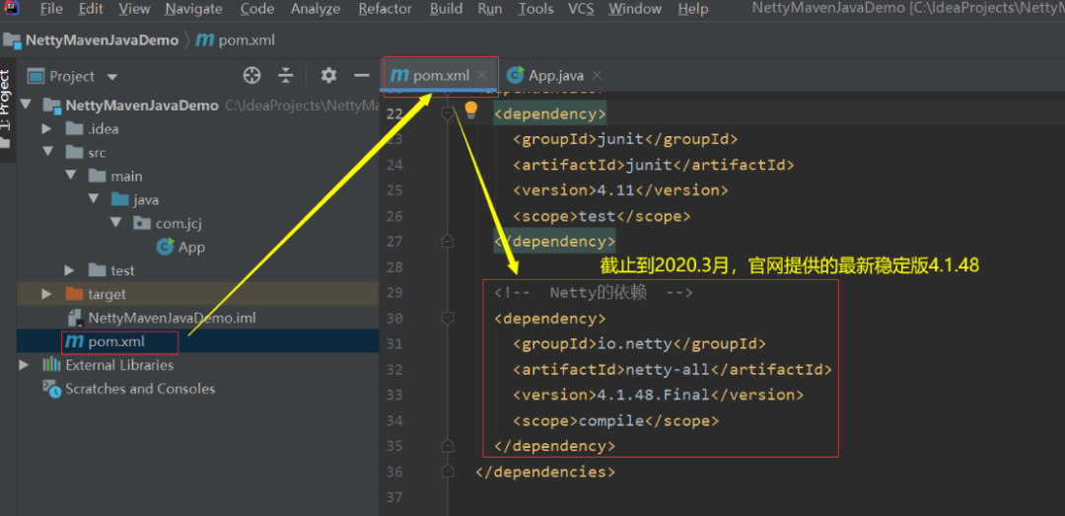Select NettyMavenJavaDemo.iml file icon
1065x516 pixels.
[x=75, y=318]
